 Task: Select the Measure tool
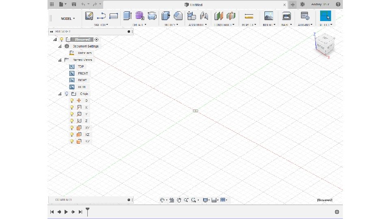[x=249, y=16]
